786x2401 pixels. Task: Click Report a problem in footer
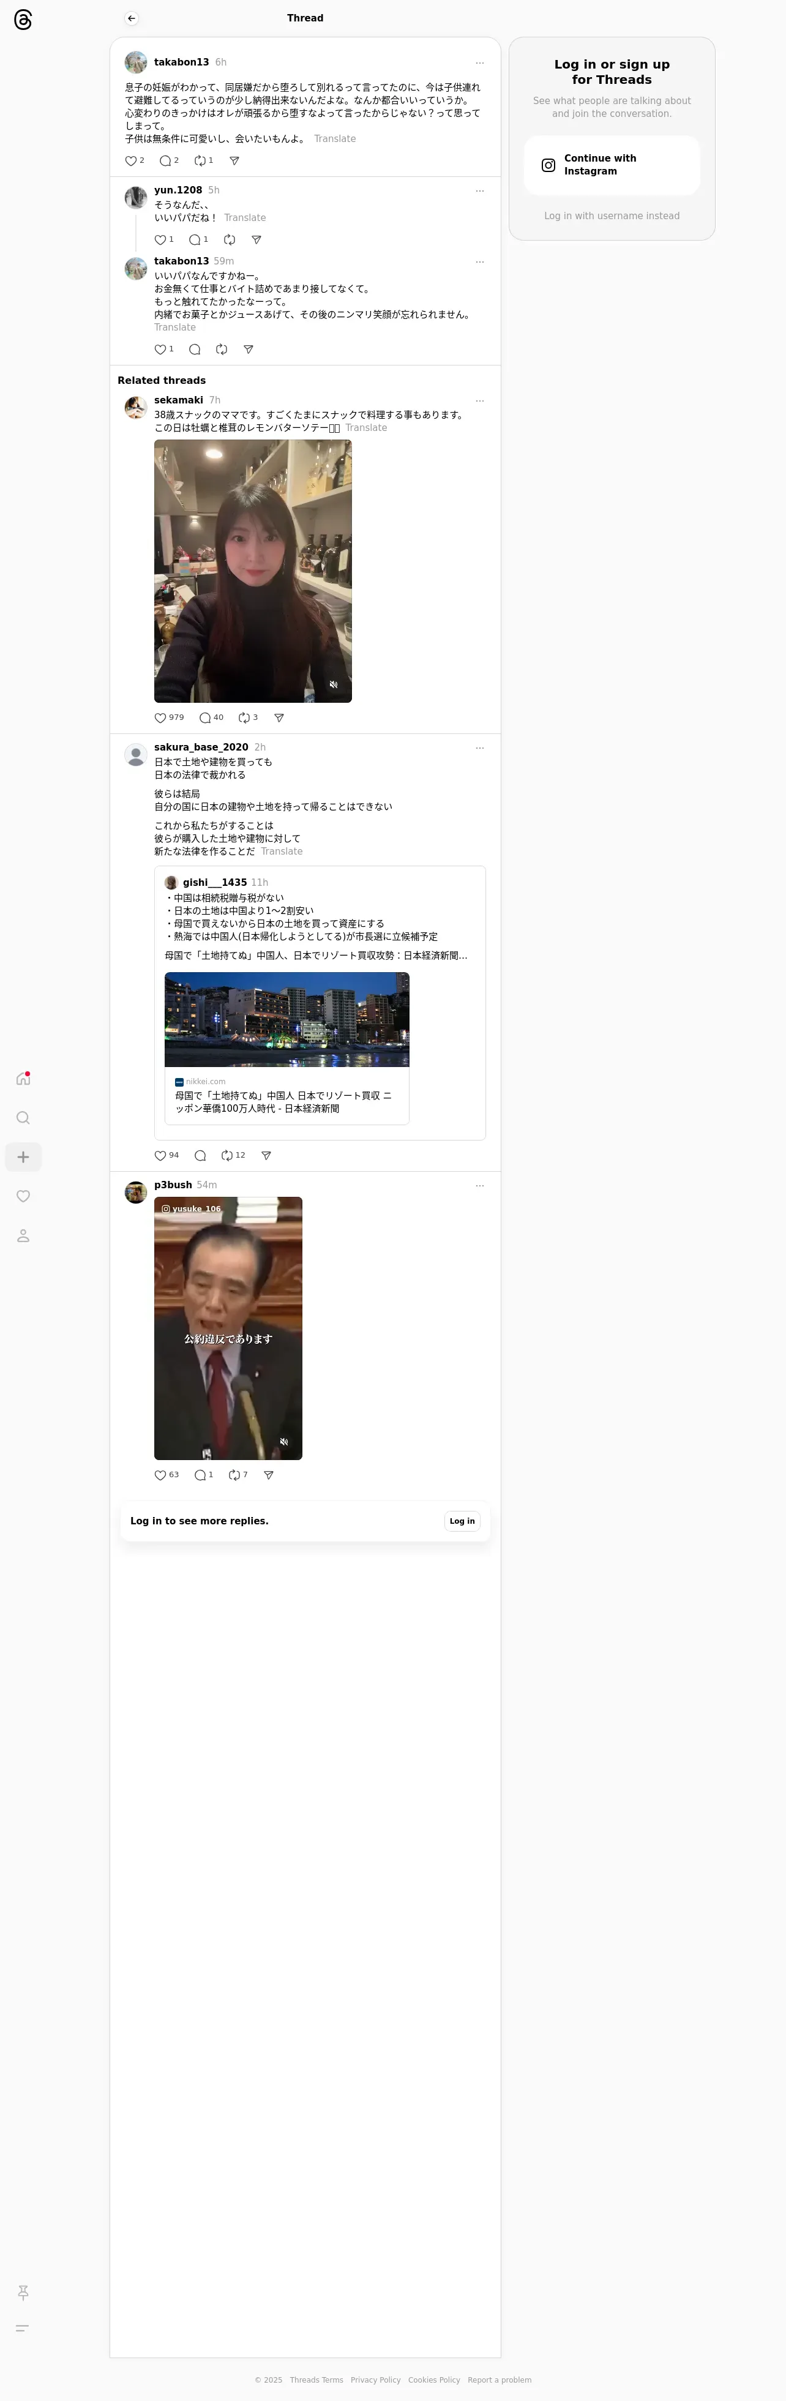500,2380
